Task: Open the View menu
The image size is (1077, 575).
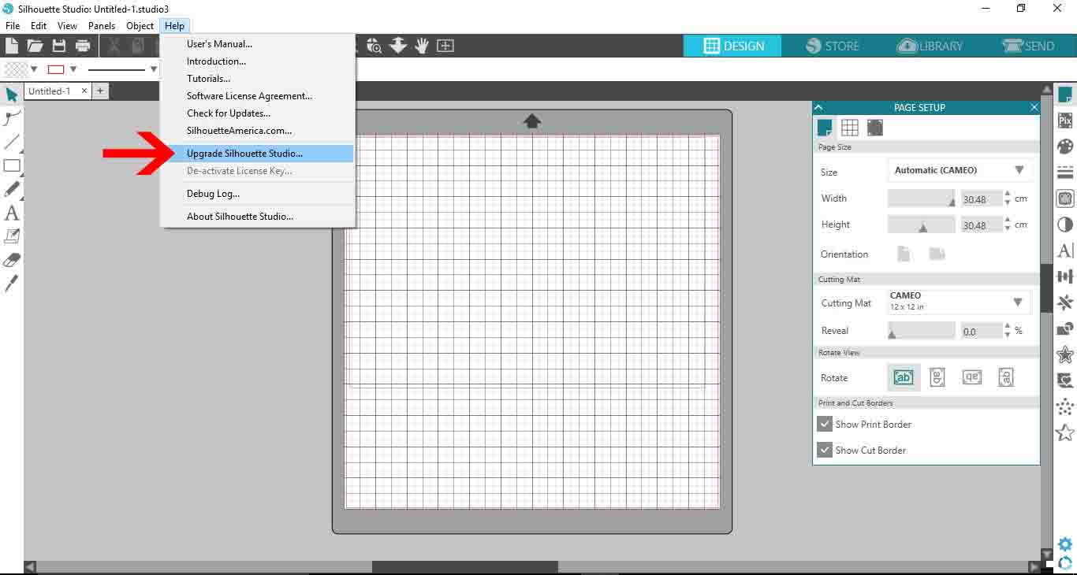Action: tap(67, 26)
